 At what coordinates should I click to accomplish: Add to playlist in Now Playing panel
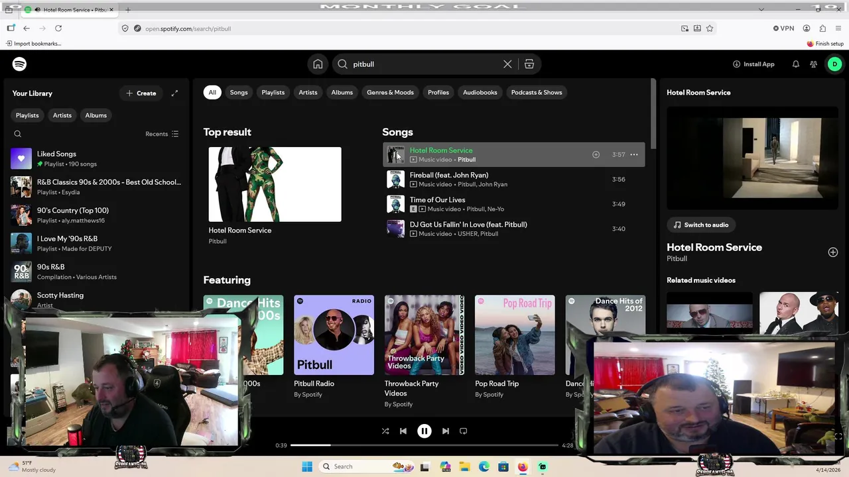coord(833,252)
